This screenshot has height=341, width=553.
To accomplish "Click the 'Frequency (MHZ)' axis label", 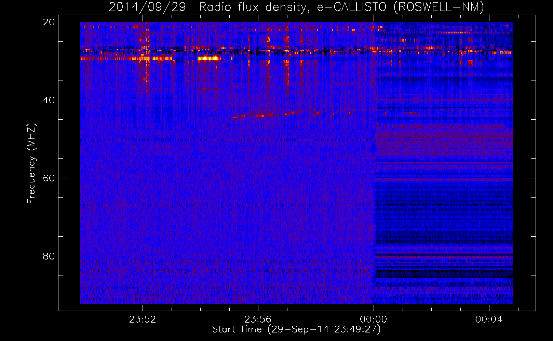I will tap(31, 164).
